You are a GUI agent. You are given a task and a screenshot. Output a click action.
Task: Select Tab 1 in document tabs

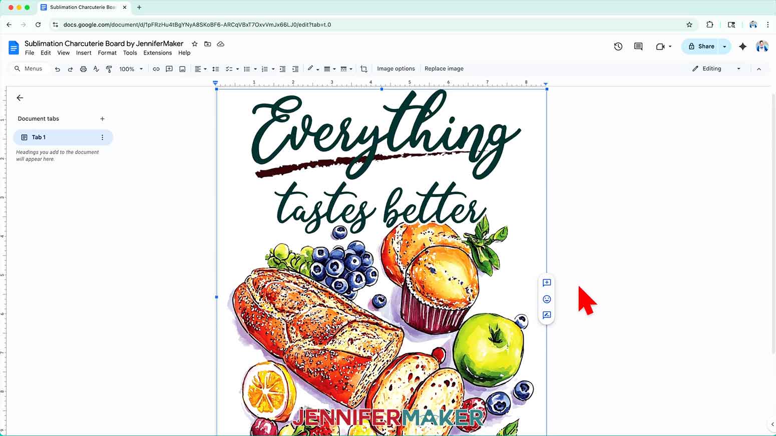tap(63, 137)
